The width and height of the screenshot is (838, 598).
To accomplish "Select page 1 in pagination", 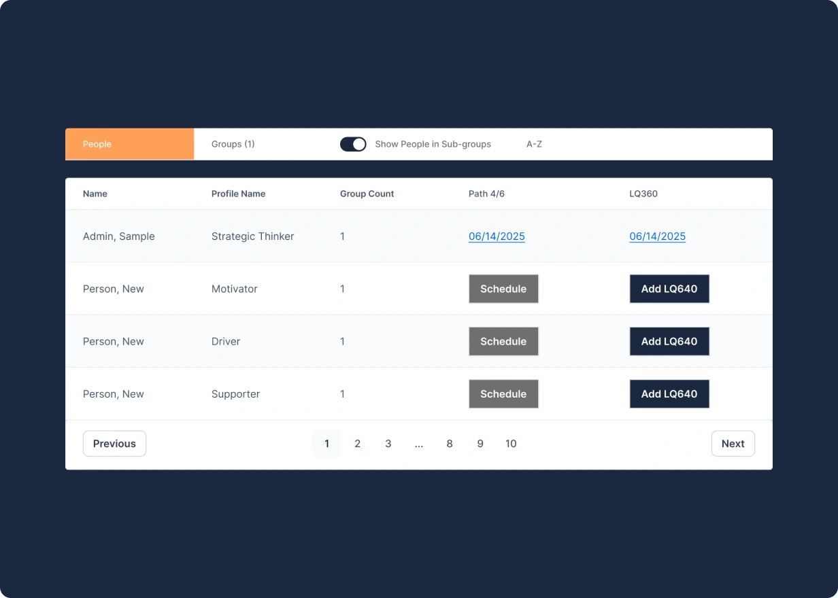I will (326, 444).
